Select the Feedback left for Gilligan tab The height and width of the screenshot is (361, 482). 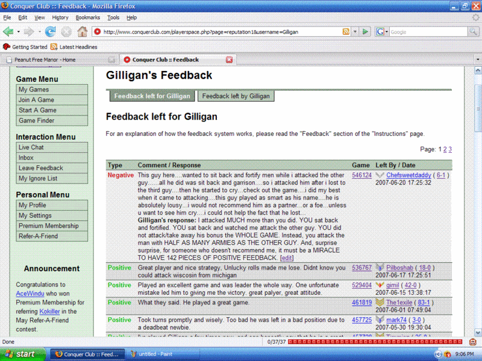(x=152, y=96)
